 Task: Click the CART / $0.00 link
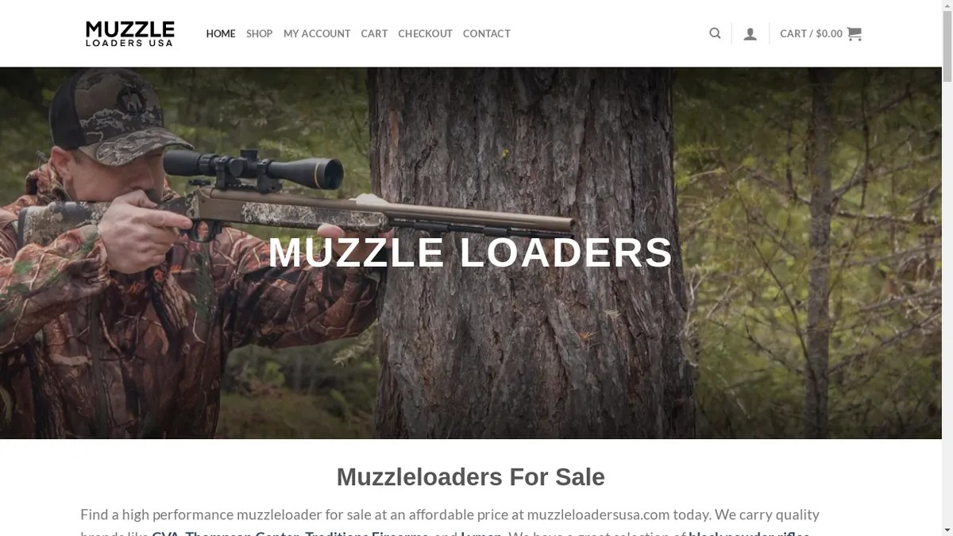pyautogui.click(x=811, y=33)
